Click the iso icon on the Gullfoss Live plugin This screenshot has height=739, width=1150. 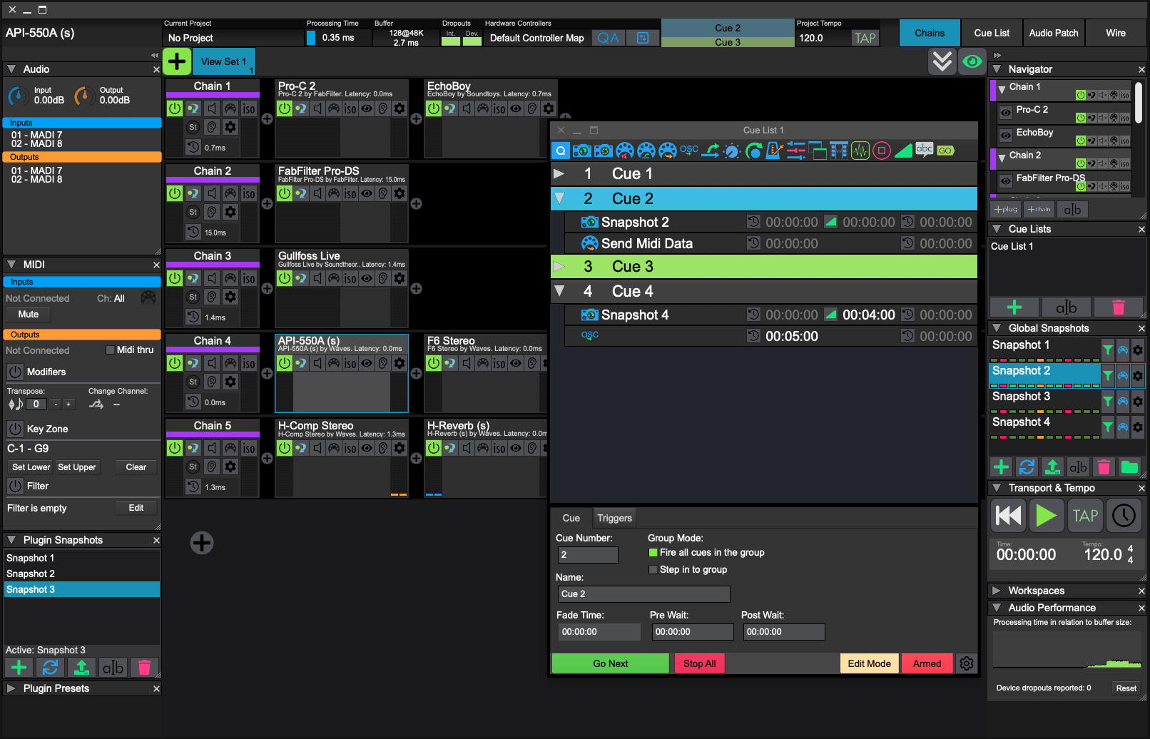(x=350, y=278)
